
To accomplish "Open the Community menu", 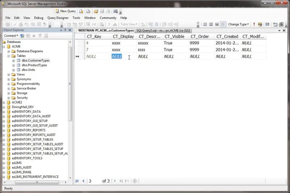I will coord(108,18).
